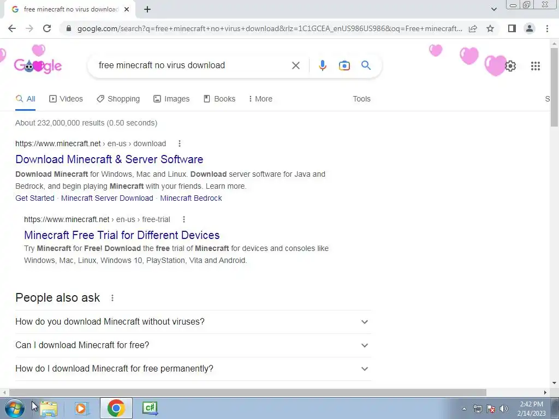559x419 pixels.
Task: Open the taskbar clock showing 2:42 PM
Action: point(531,409)
